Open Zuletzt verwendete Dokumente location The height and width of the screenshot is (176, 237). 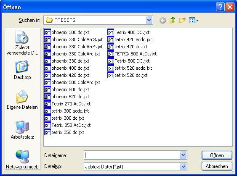(x=22, y=43)
